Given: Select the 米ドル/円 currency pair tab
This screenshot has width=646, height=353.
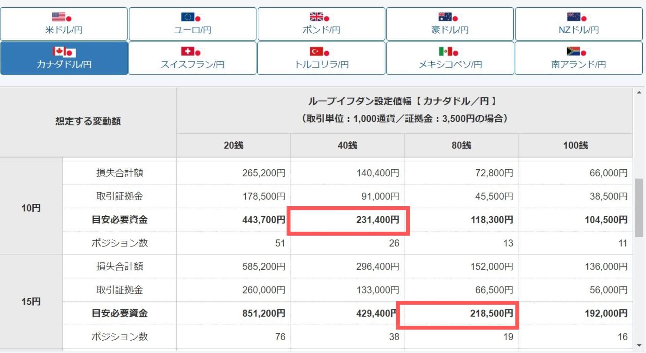Looking at the screenshot, I should point(64,24).
